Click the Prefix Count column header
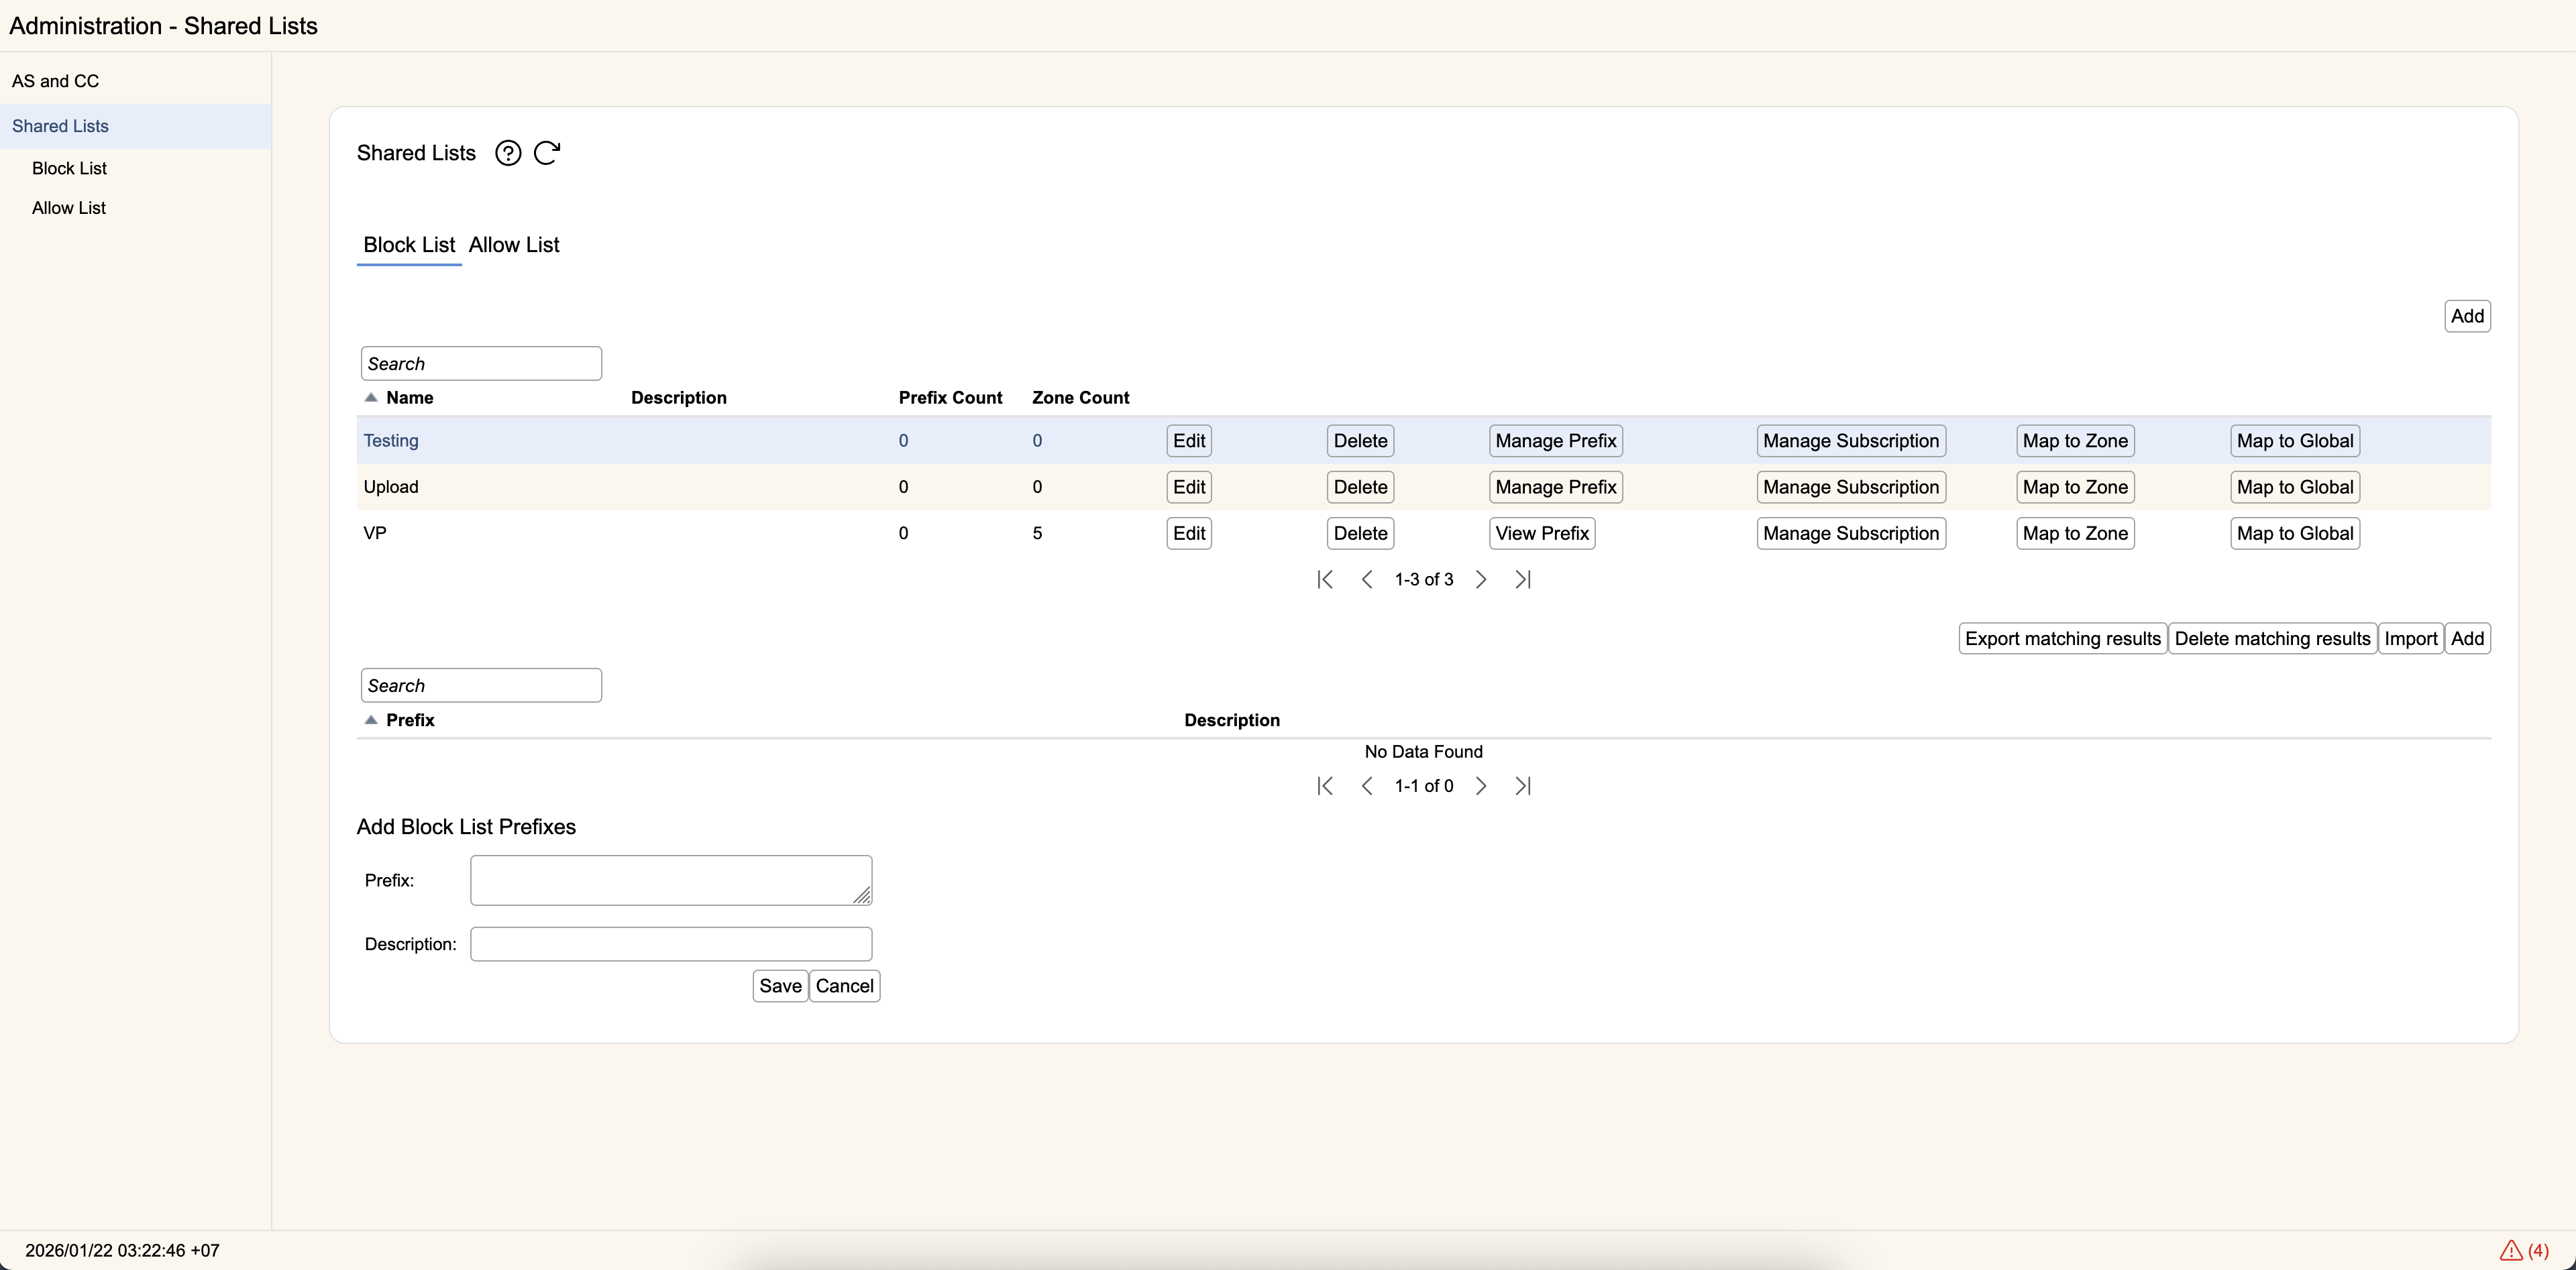 click(950, 398)
